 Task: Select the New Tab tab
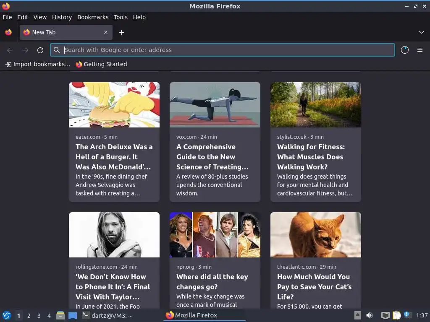point(66,32)
